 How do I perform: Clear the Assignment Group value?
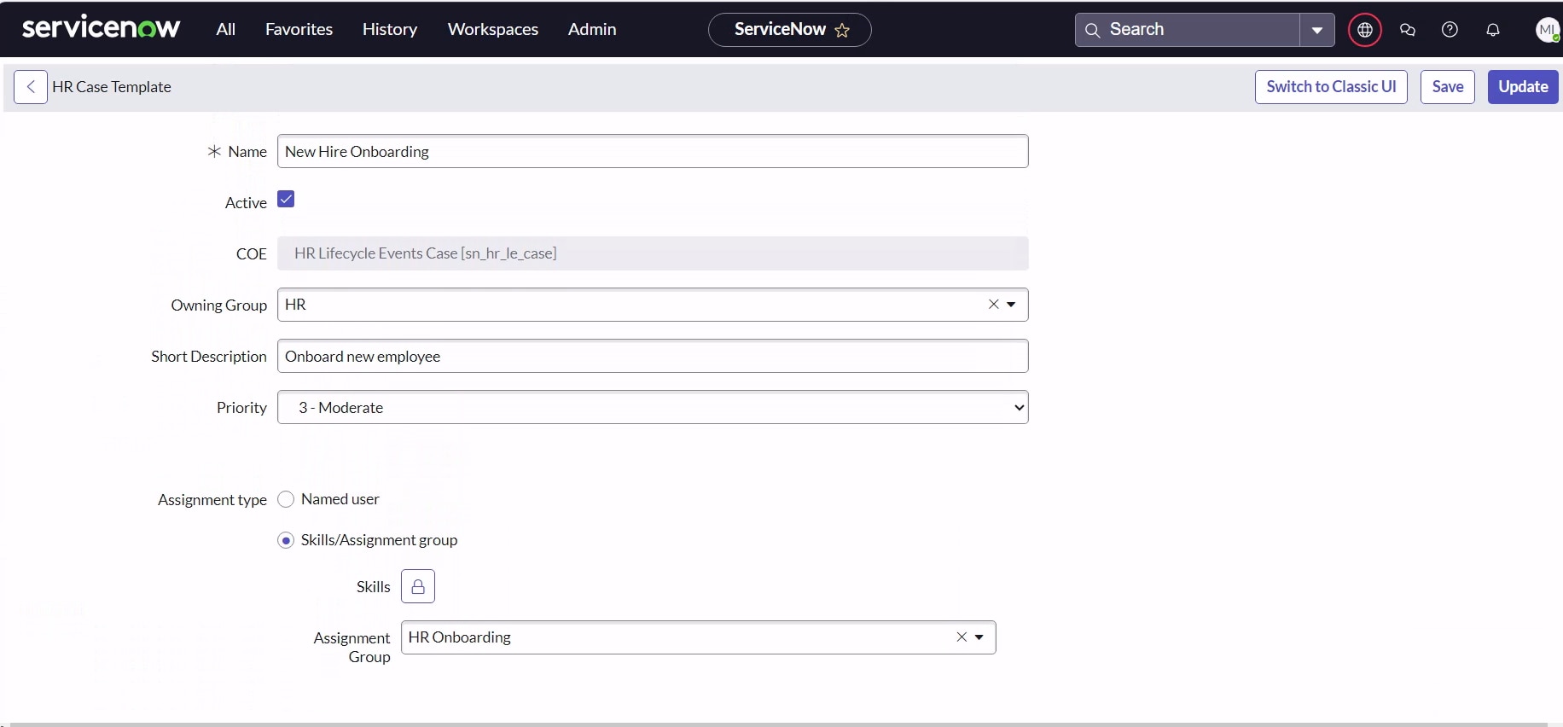click(962, 637)
